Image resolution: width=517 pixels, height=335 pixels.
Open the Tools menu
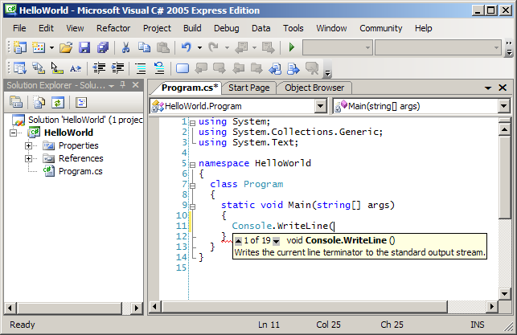(x=293, y=28)
